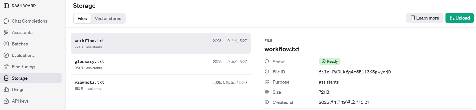Open Assistants in the sidebar
This screenshot has width=476, height=110.
[x=22, y=33]
